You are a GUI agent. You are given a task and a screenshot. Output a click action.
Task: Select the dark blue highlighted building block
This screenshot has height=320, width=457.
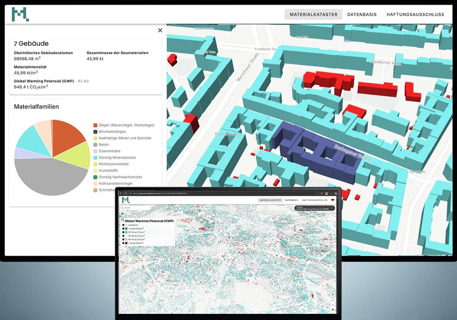point(314,150)
